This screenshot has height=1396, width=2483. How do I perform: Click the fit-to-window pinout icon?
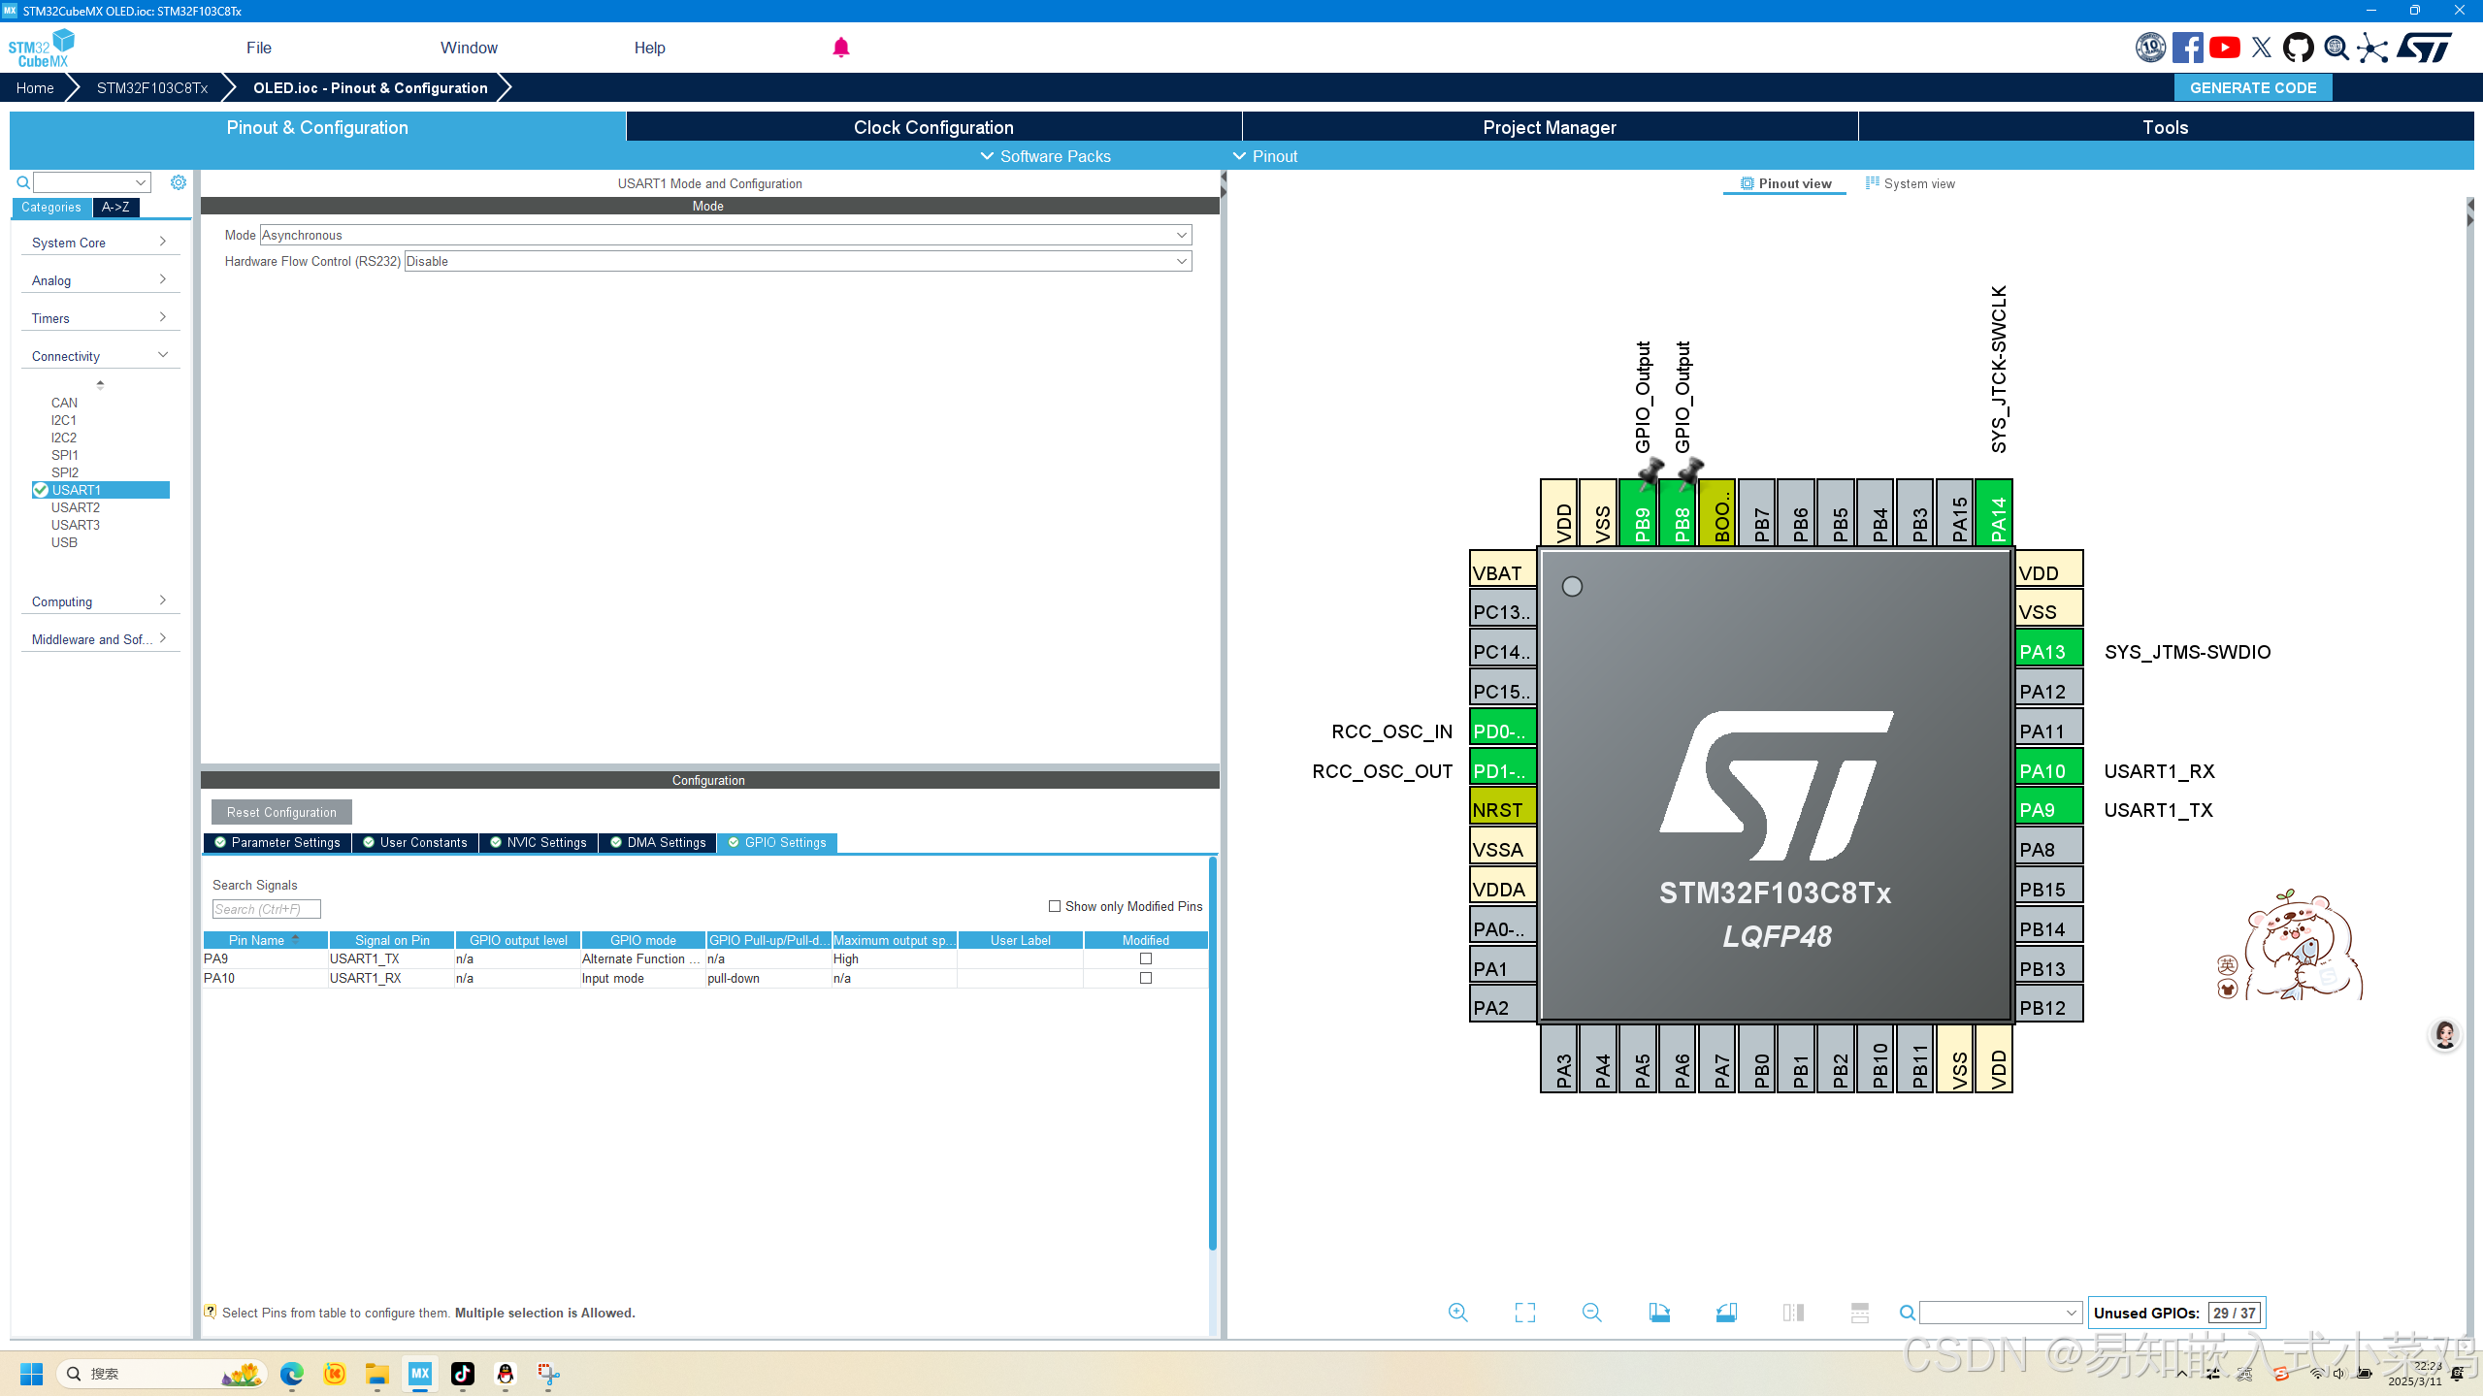tap(1524, 1313)
